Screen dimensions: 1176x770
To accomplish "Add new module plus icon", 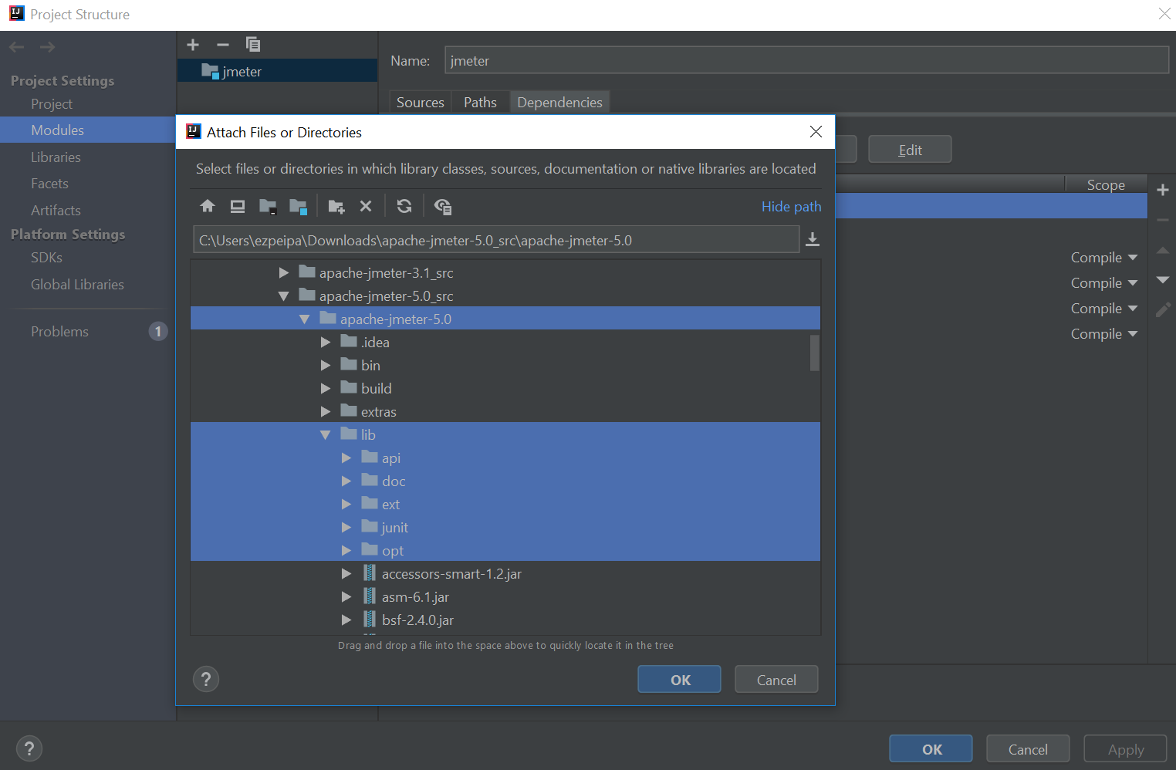I will tap(194, 45).
